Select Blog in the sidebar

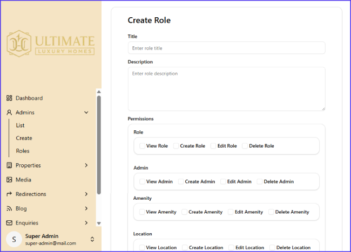pyautogui.click(x=21, y=208)
